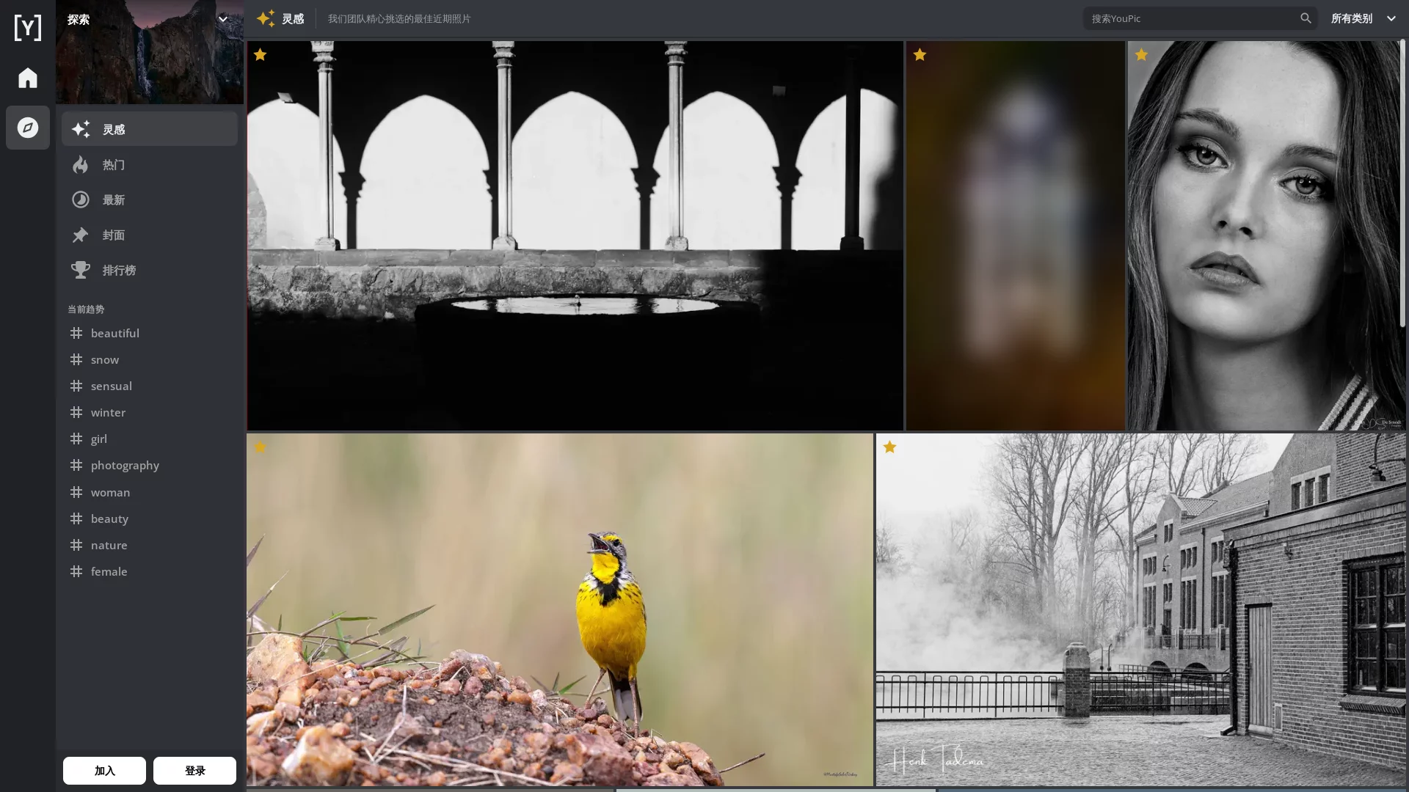This screenshot has height=792, width=1409.
Task: Click the search magnifier icon
Action: 1306,18
